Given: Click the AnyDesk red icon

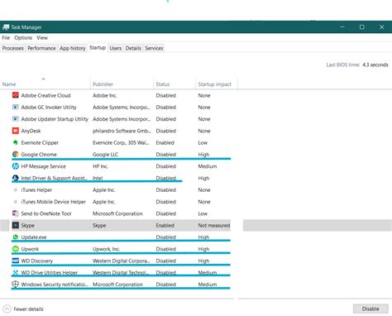Looking at the screenshot, I should coord(16,131).
